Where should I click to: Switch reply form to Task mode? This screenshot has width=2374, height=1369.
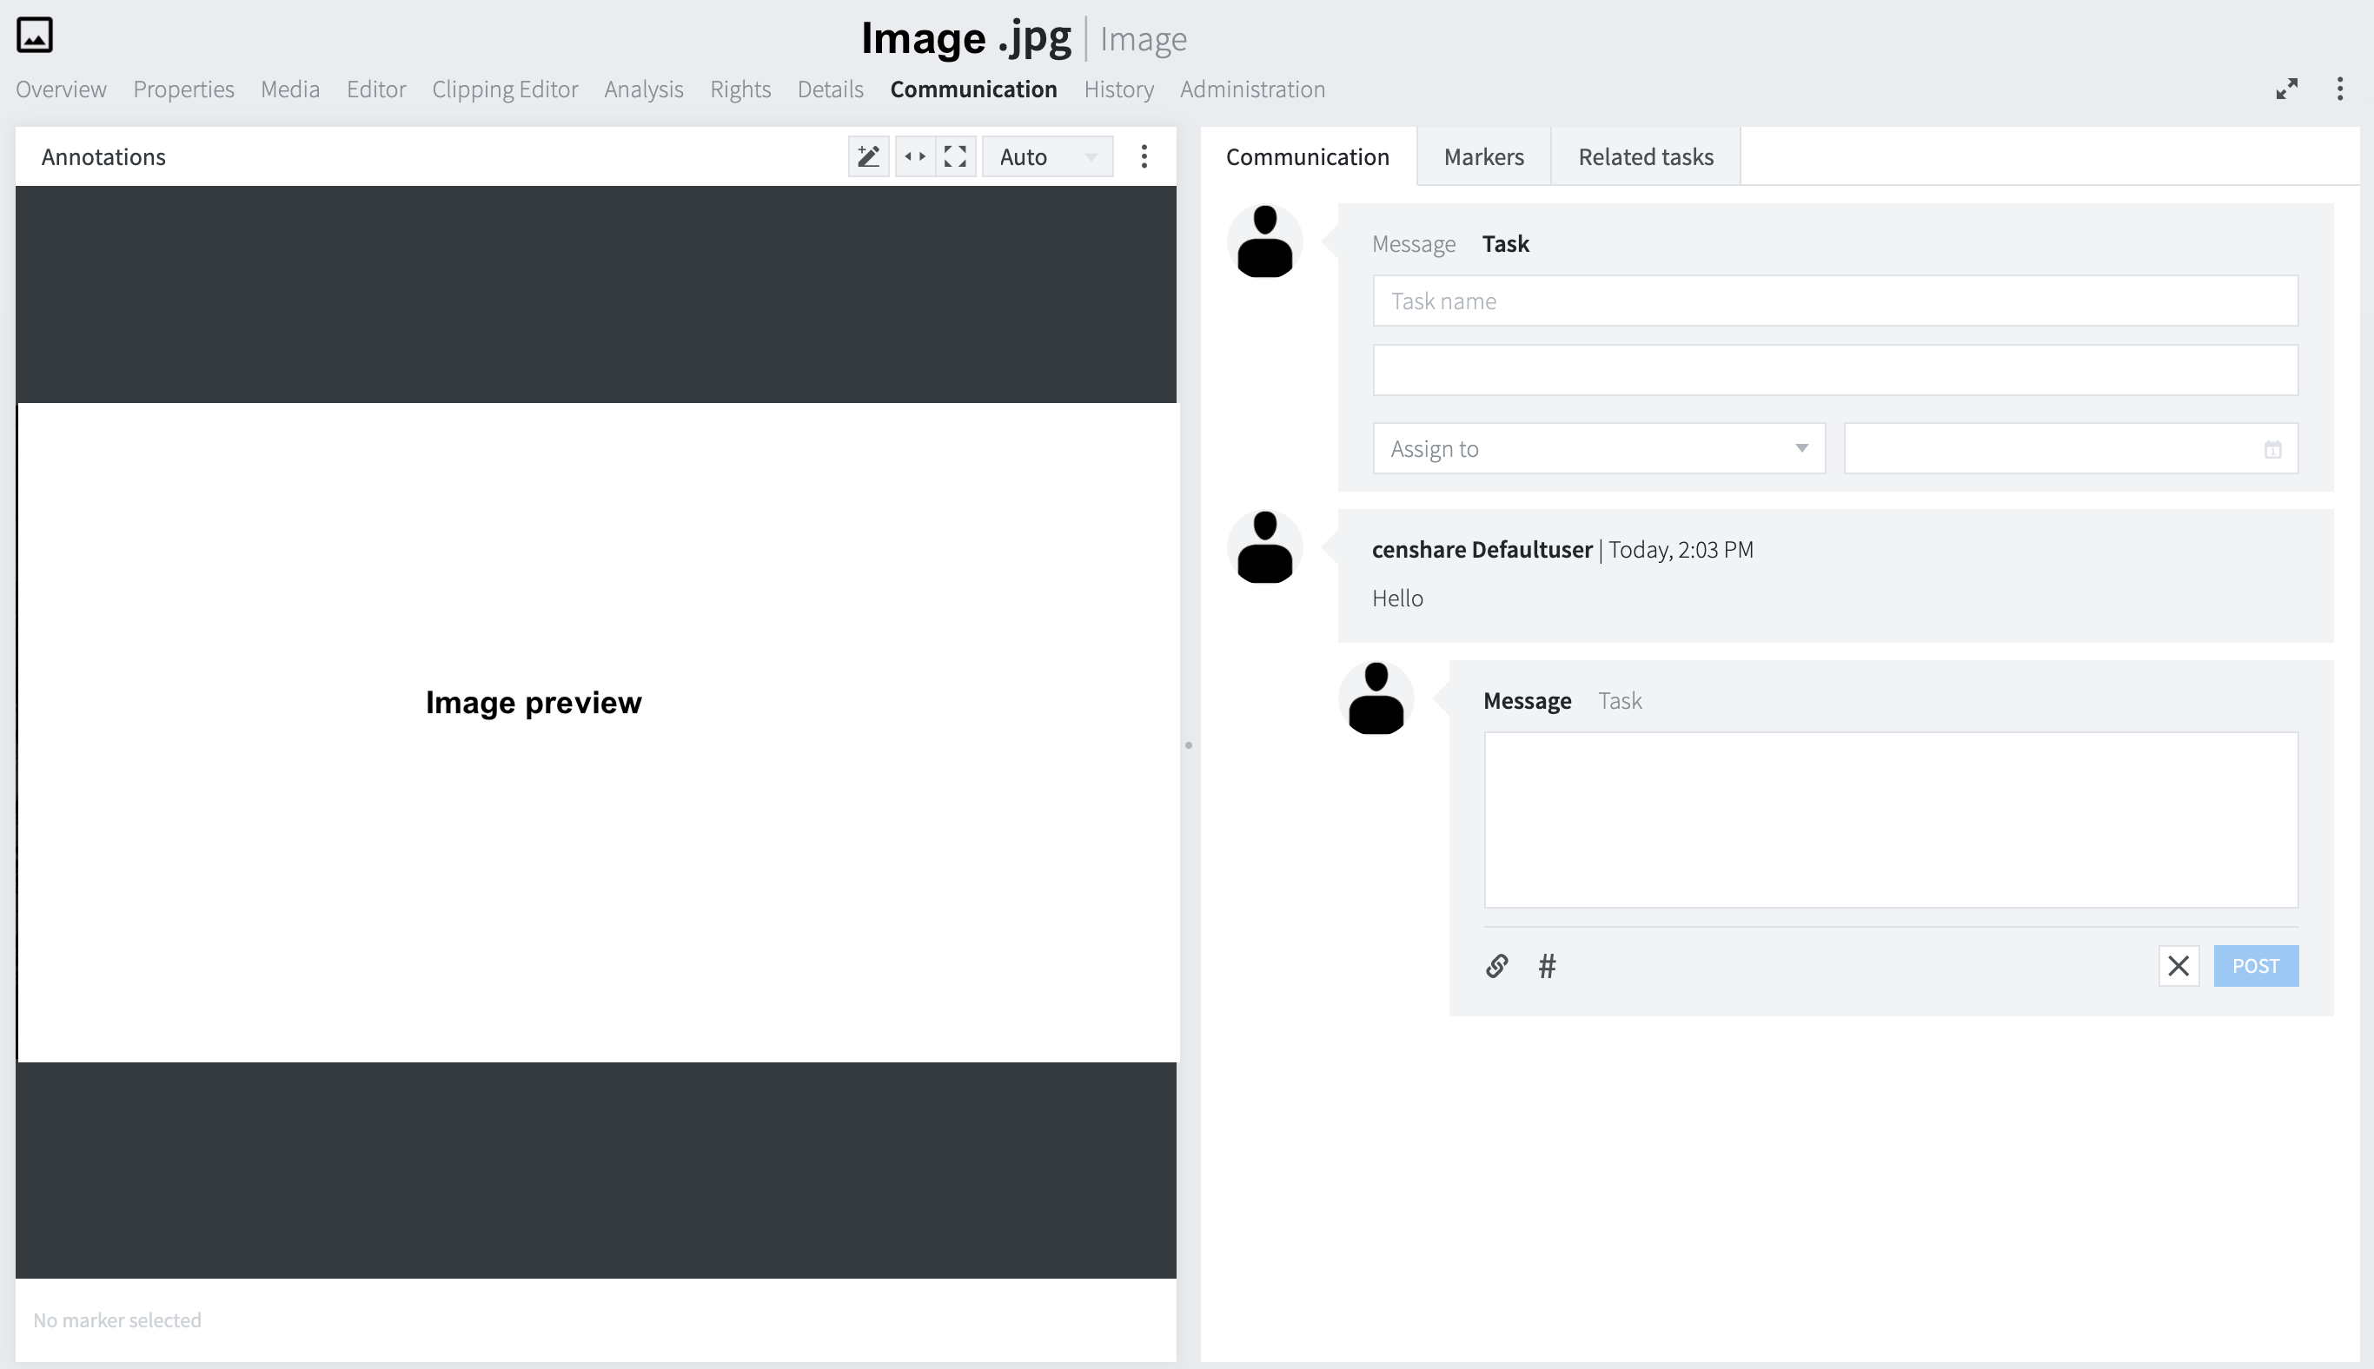(1619, 700)
